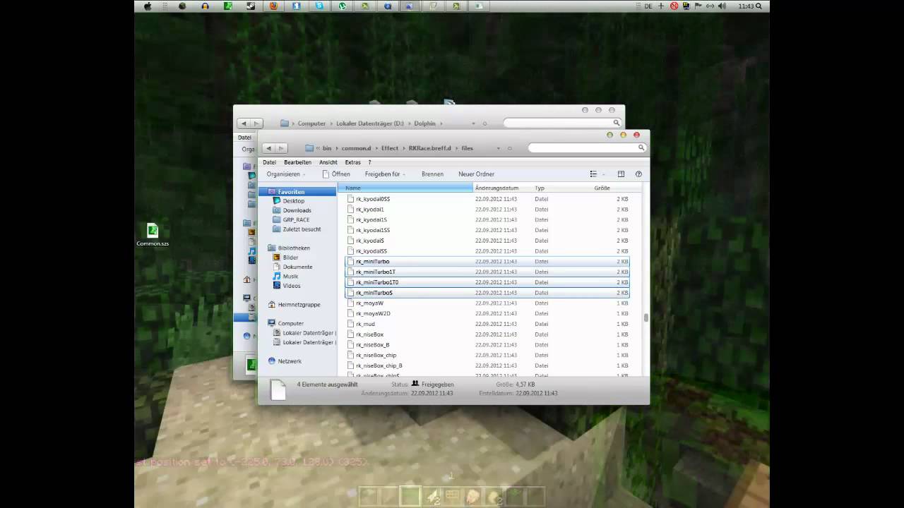Click the Back arrow in files window
The image size is (904, 508).
[x=269, y=148]
